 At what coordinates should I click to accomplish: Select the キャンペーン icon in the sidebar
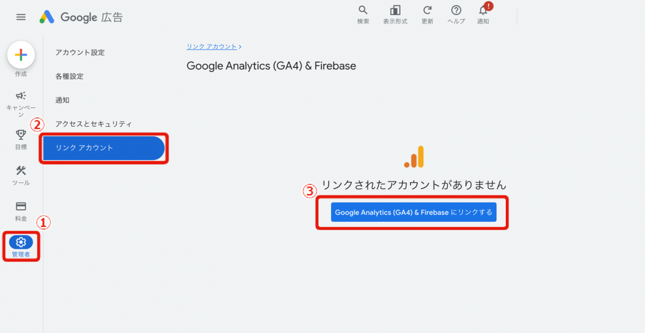click(20, 96)
